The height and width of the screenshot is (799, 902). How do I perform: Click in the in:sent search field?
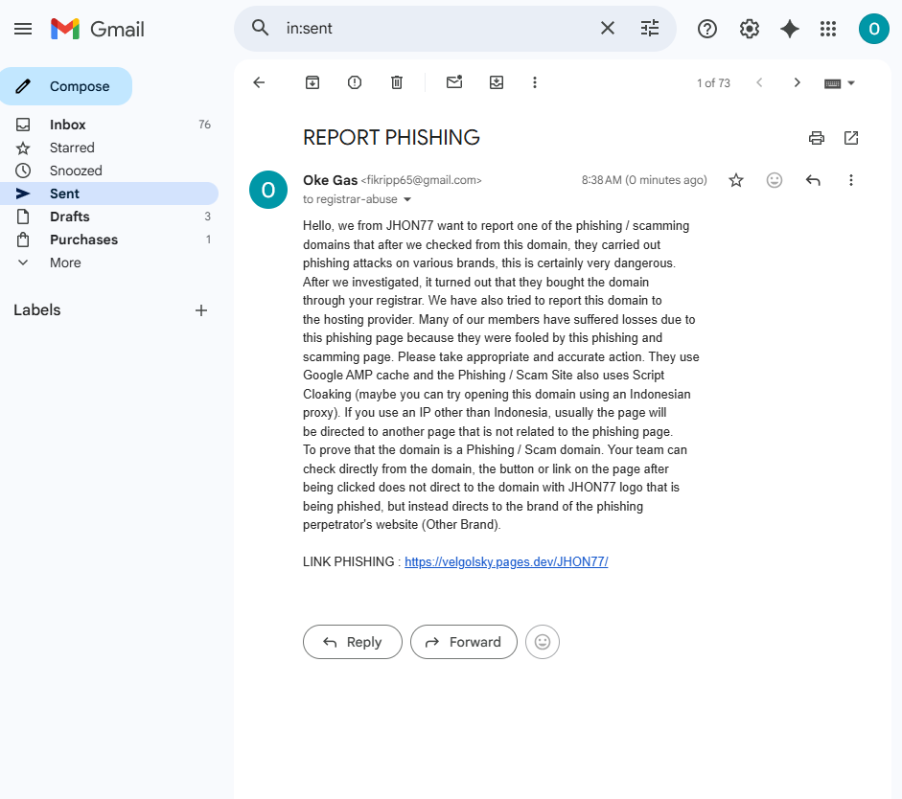(437, 28)
